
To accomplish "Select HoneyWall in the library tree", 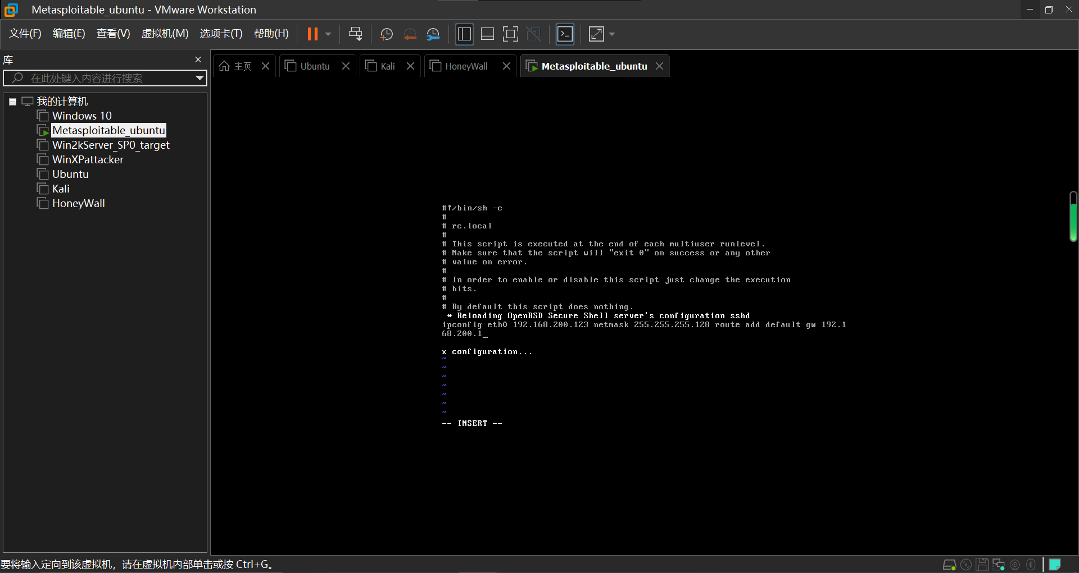I will 79,203.
